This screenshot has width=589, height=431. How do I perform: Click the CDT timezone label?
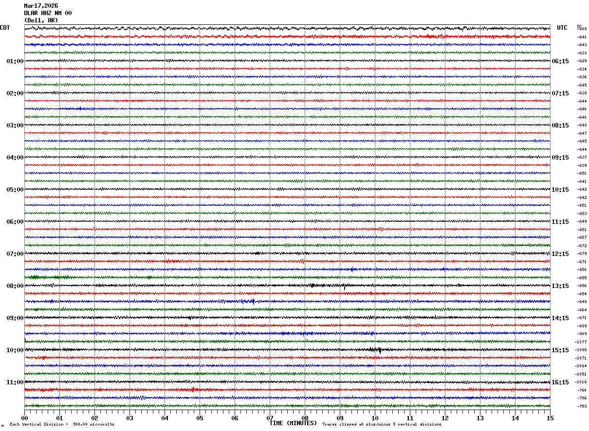tap(5, 28)
